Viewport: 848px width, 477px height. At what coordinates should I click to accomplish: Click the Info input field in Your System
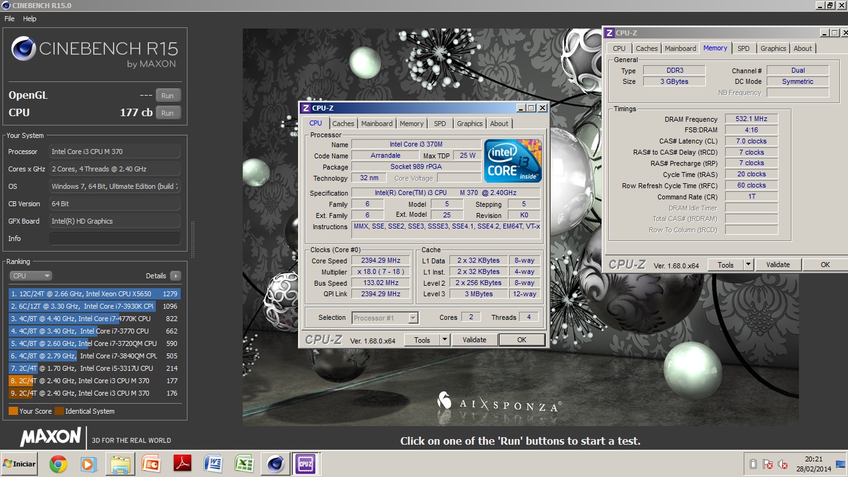115,238
